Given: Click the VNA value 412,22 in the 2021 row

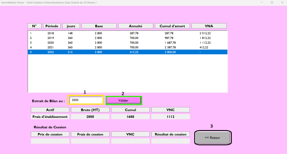Looking at the screenshot, I should point(204,47).
